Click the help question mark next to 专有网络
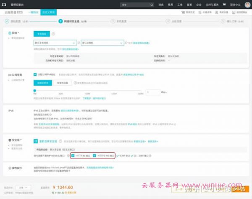 (53, 34)
